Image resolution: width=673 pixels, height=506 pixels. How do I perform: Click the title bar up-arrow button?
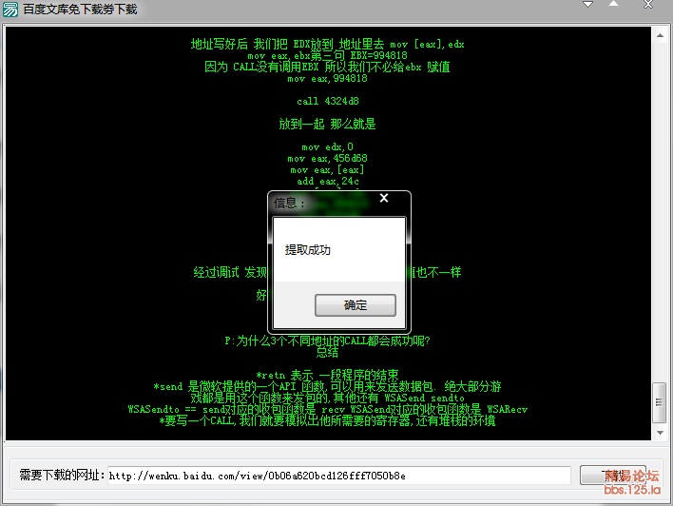613,5
